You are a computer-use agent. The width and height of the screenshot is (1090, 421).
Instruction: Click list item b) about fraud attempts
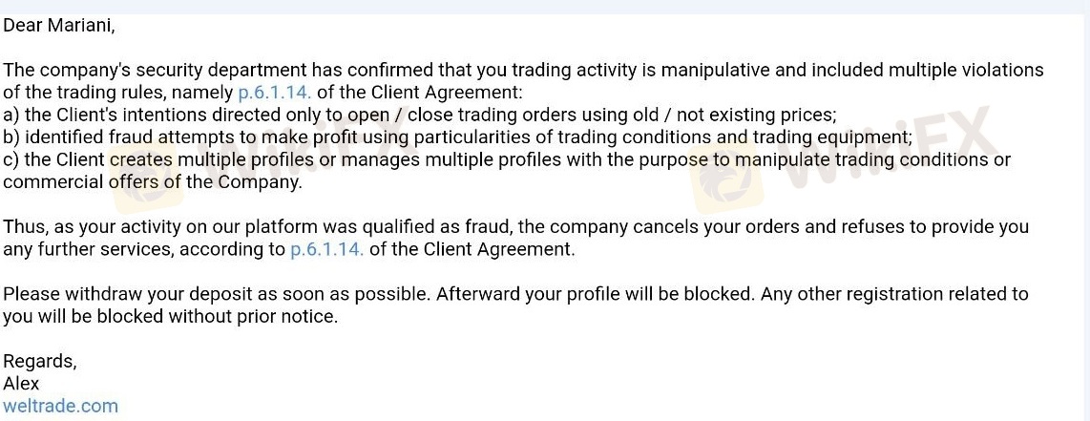(x=457, y=137)
